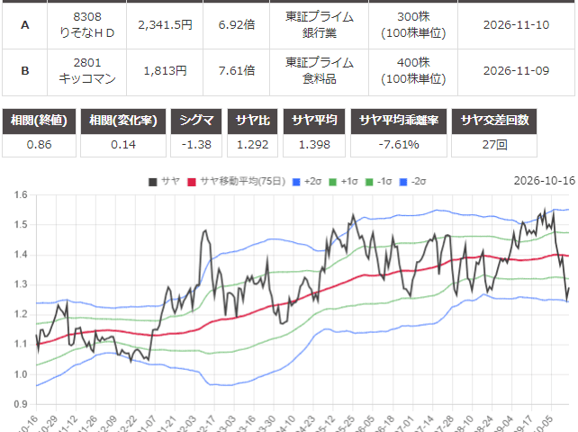
Task: Click the サヤ比 header
Action: tap(252, 121)
